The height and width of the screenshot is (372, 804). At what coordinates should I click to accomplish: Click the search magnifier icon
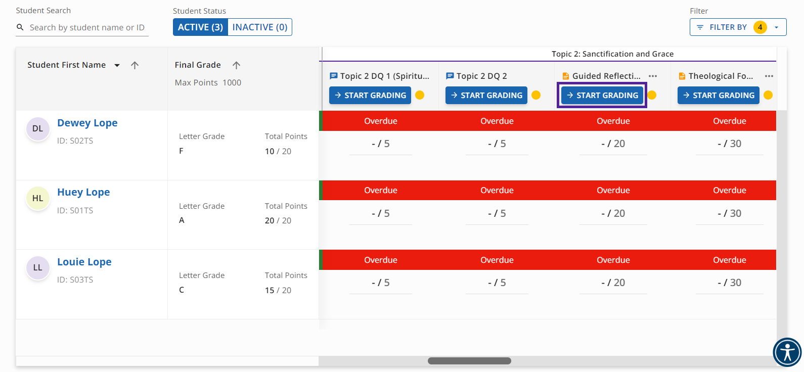pos(20,27)
